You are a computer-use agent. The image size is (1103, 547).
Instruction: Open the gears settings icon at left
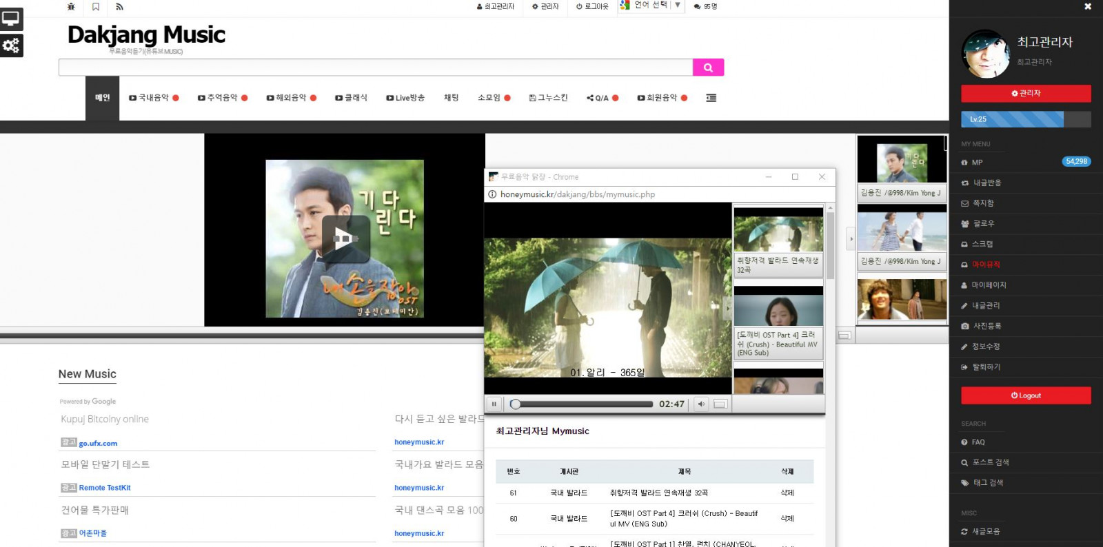coord(11,45)
